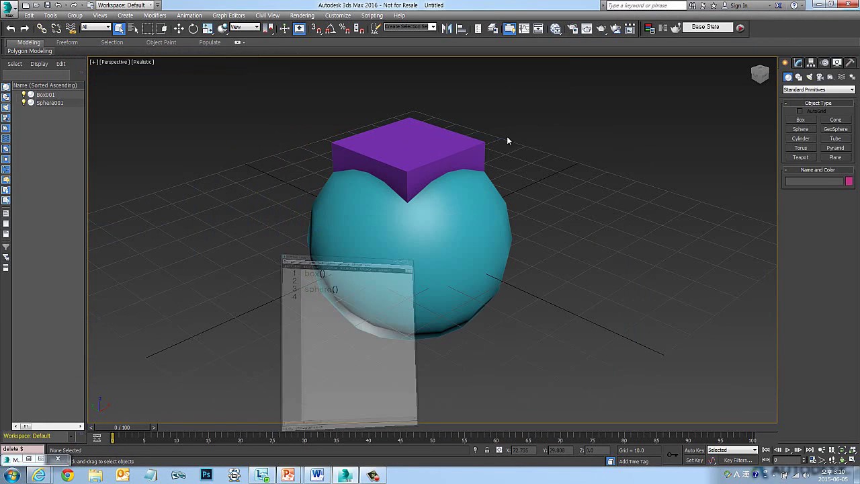860x484 pixels.
Task: Toggle the 3D Snaps button
Action: coord(316,28)
